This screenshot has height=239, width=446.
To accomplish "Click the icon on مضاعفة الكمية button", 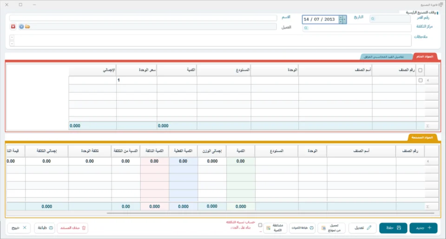I will (x=268, y=228).
